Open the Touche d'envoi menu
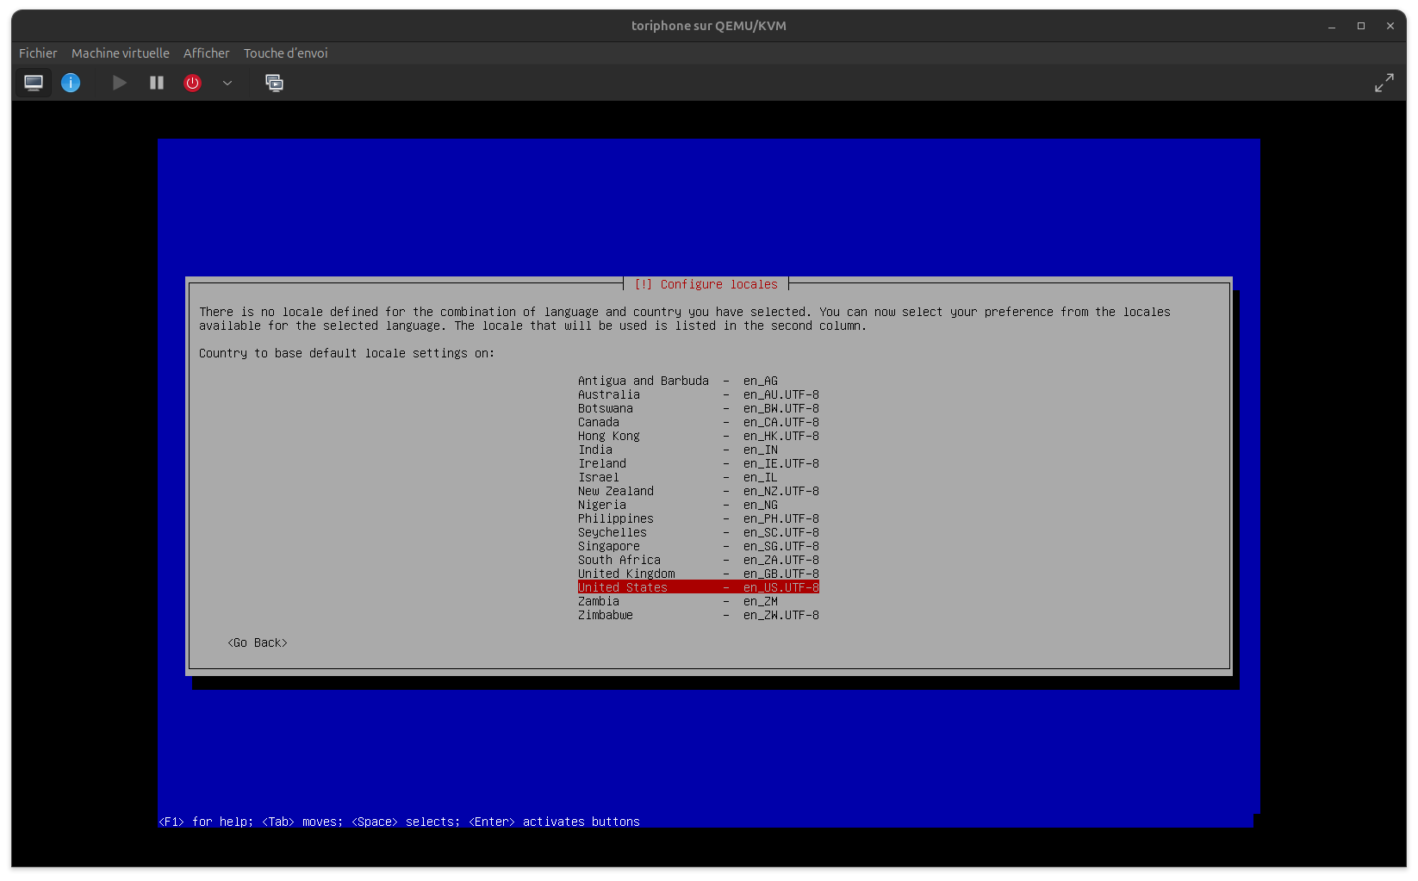The image size is (1418, 881). pyautogui.click(x=285, y=53)
